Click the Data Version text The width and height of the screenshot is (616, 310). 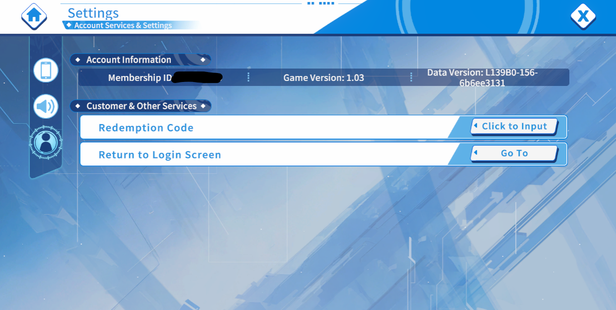482,78
